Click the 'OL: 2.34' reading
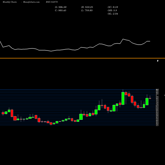 pyautogui.click(x=113, y=14)
